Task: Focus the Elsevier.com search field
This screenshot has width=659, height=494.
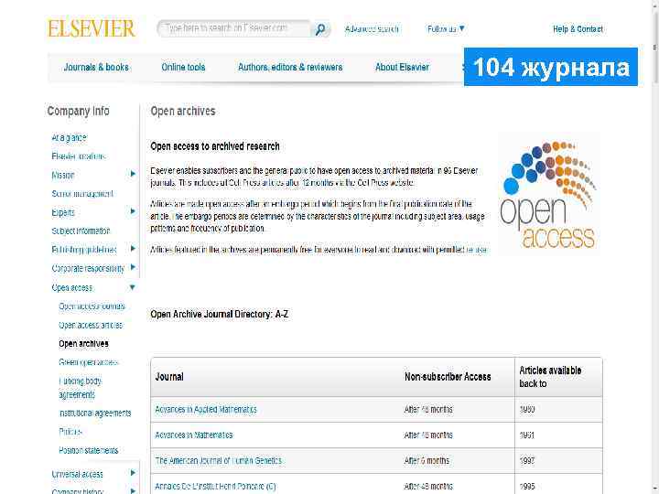Action: click(x=233, y=28)
